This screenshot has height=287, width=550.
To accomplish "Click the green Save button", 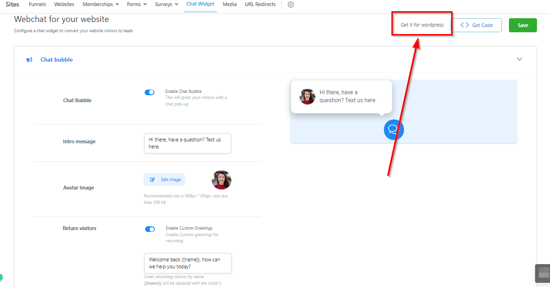I will (522, 25).
